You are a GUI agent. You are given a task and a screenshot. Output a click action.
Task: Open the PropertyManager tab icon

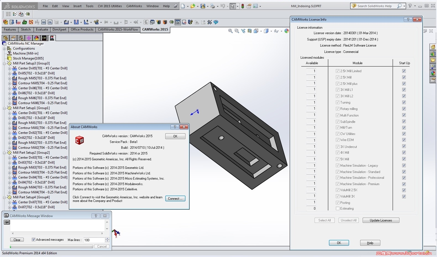[x=13, y=38]
